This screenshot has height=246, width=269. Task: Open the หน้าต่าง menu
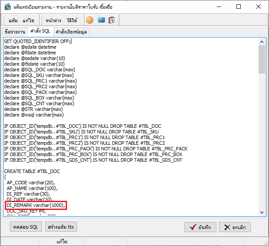pyautogui.click(x=53, y=20)
